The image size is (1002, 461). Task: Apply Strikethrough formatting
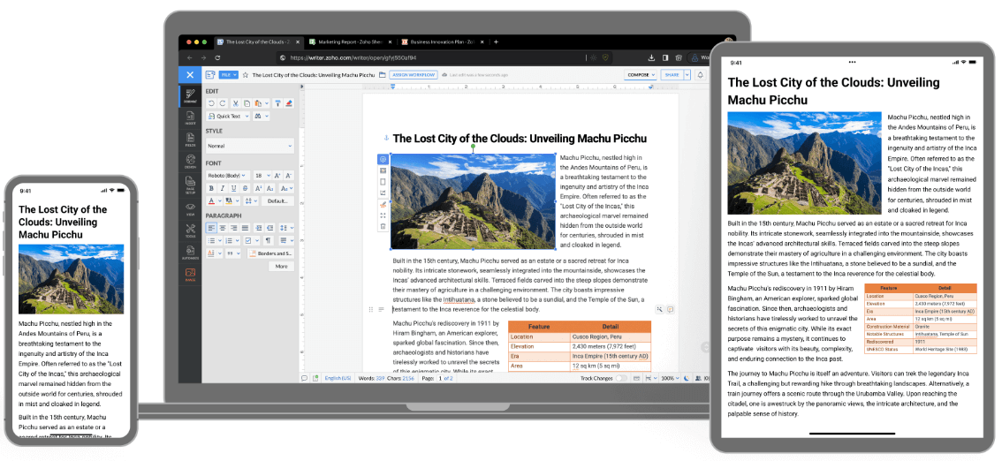(245, 188)
